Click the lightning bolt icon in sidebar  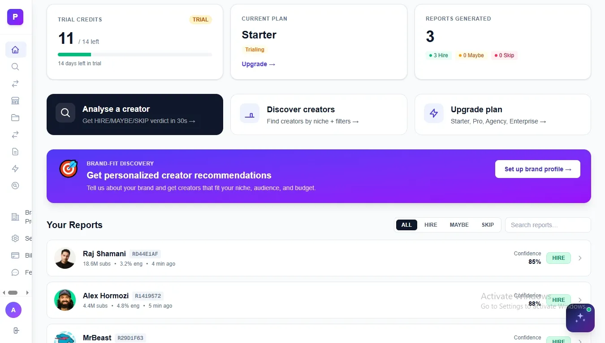pos(15,169)
